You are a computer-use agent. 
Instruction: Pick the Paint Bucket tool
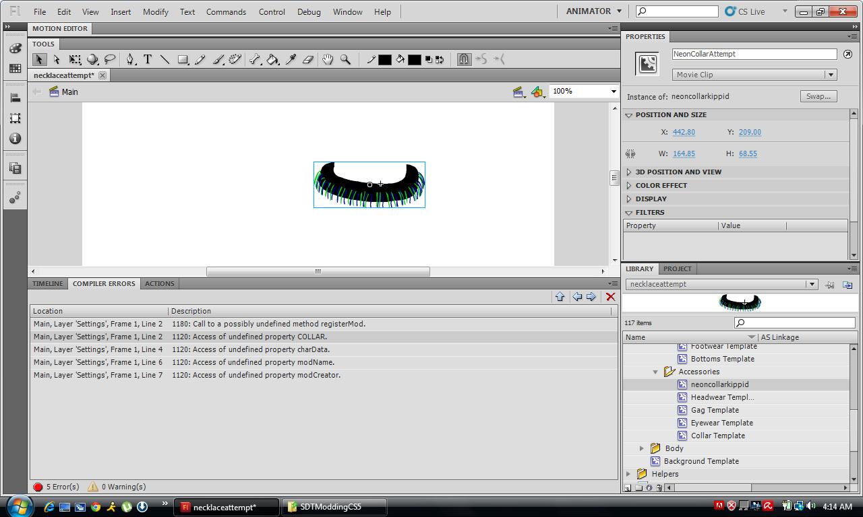(x=272, y=59)
